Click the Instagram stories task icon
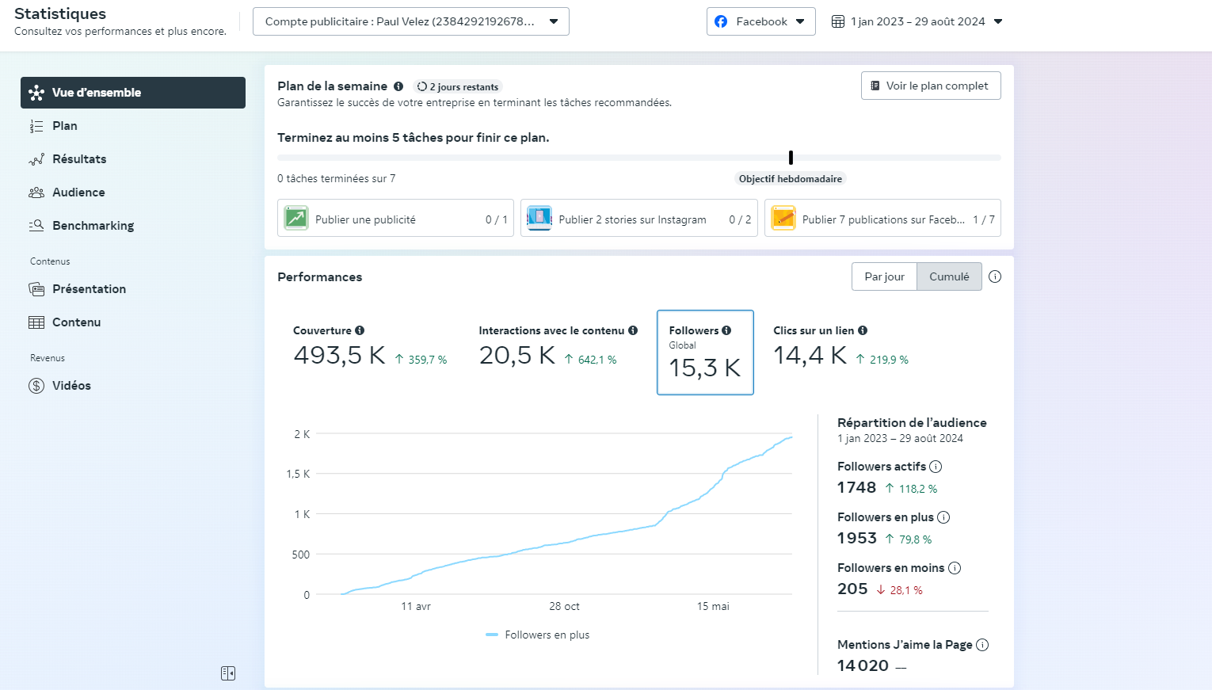Viewport: 1212px width, 690px height. tap(539, 218)
